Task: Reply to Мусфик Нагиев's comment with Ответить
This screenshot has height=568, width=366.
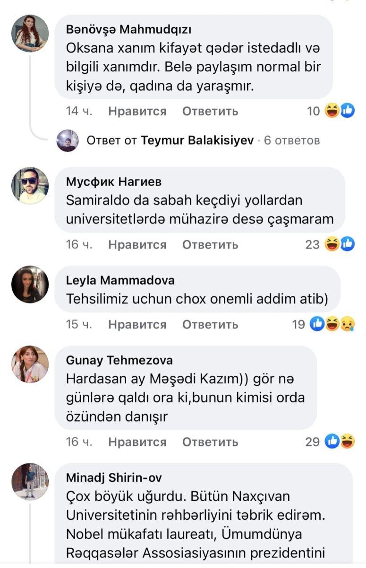Action: click(210, 244)
